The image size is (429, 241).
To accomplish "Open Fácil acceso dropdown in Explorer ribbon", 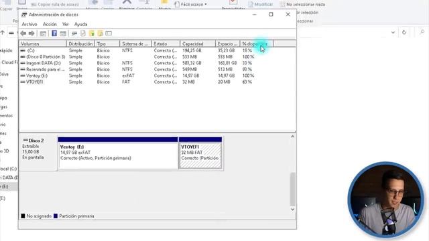I will [190, 5].
